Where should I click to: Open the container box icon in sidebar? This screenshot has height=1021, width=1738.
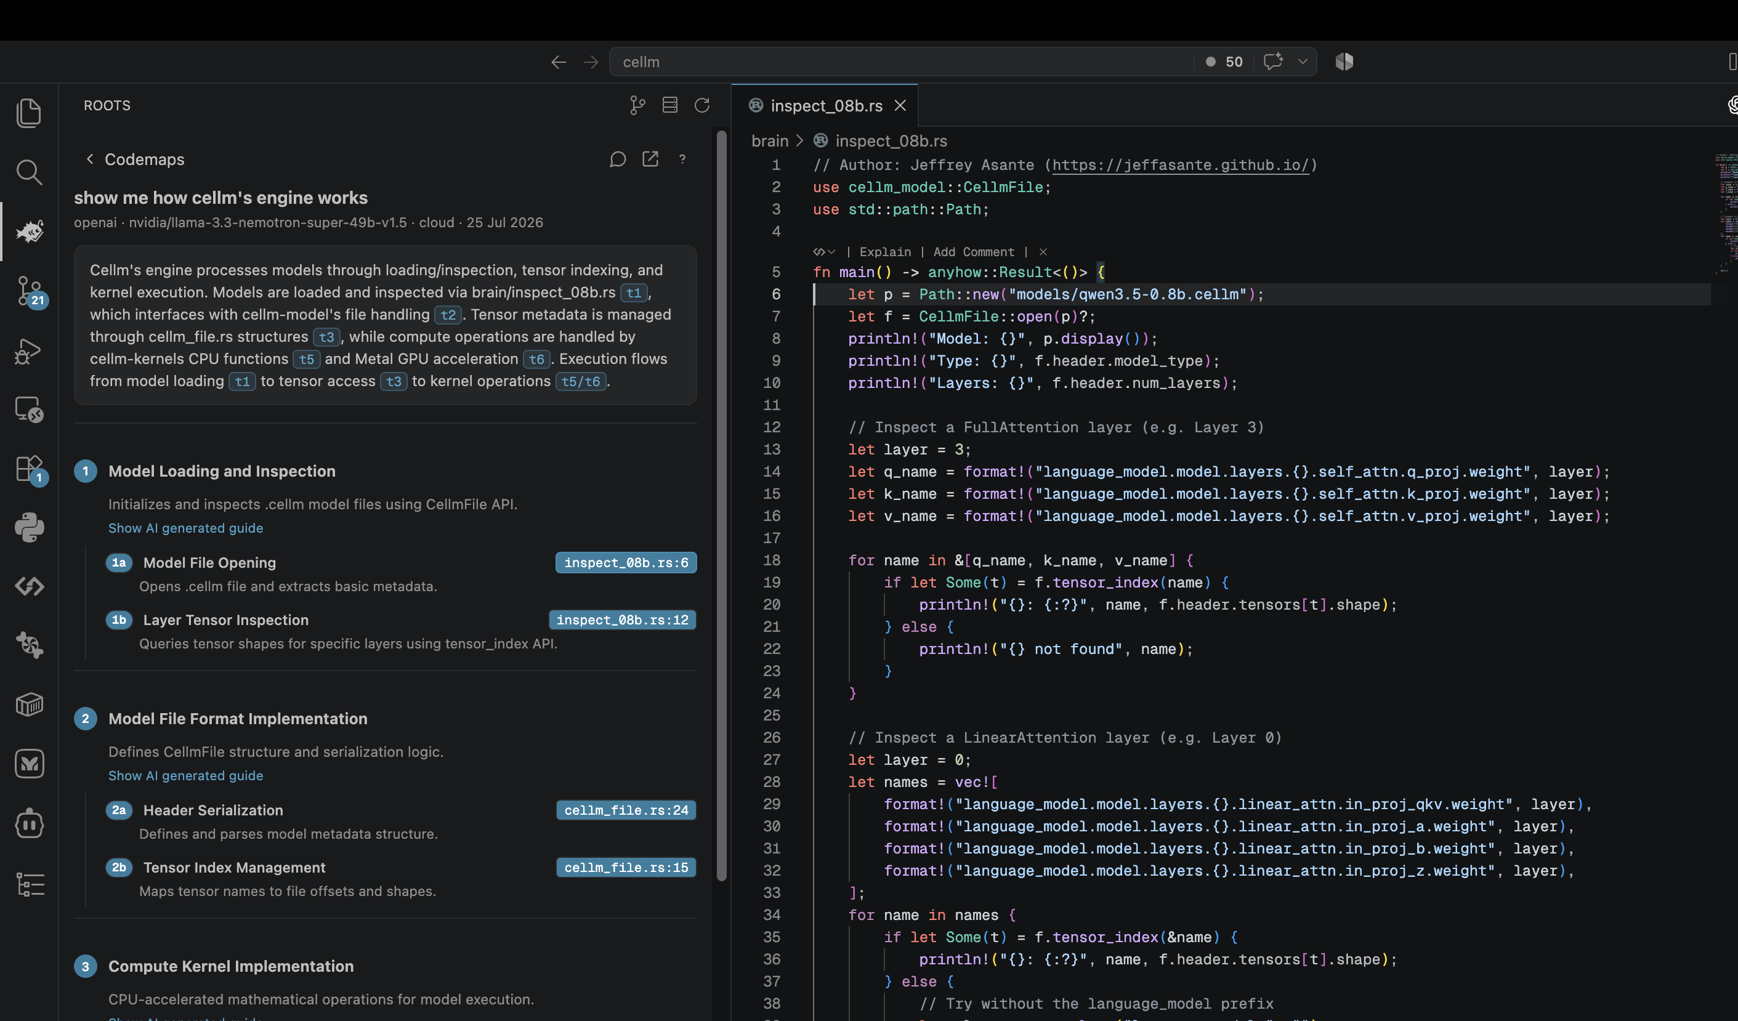tap(29, 704)
